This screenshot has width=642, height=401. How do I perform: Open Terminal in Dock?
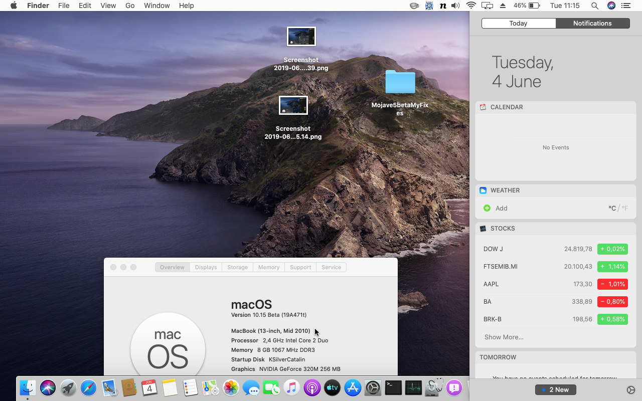coord(393,387)
